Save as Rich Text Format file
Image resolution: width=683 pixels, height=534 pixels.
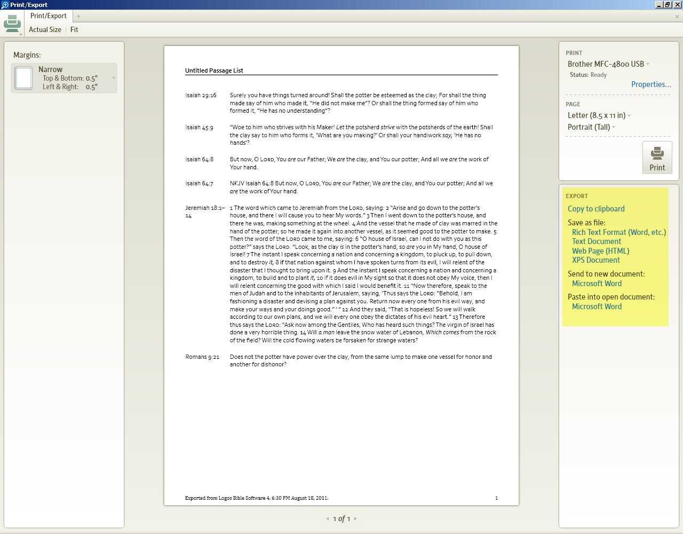[619, 232]
